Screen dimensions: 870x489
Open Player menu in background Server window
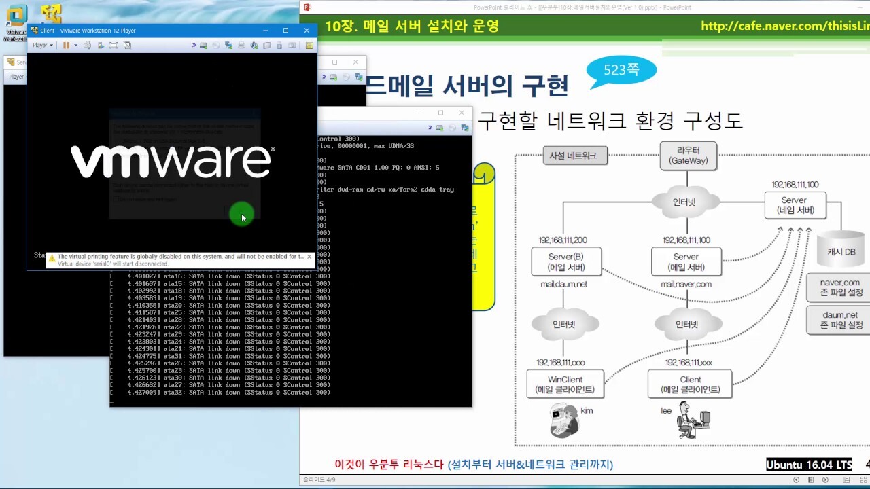[16, 77]
